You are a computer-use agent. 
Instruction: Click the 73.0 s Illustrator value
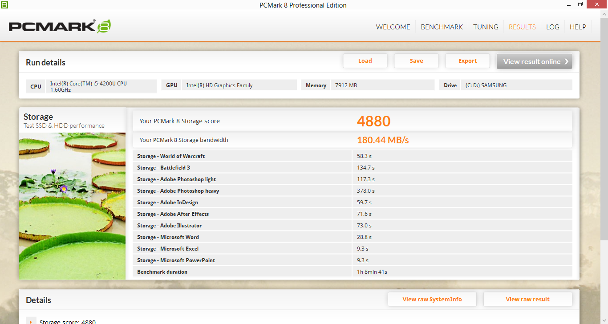pyautogui.click(x=364, y=226)
